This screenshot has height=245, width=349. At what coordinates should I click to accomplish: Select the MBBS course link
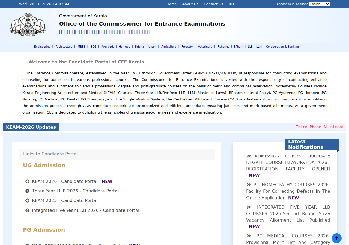click(82, 47)
